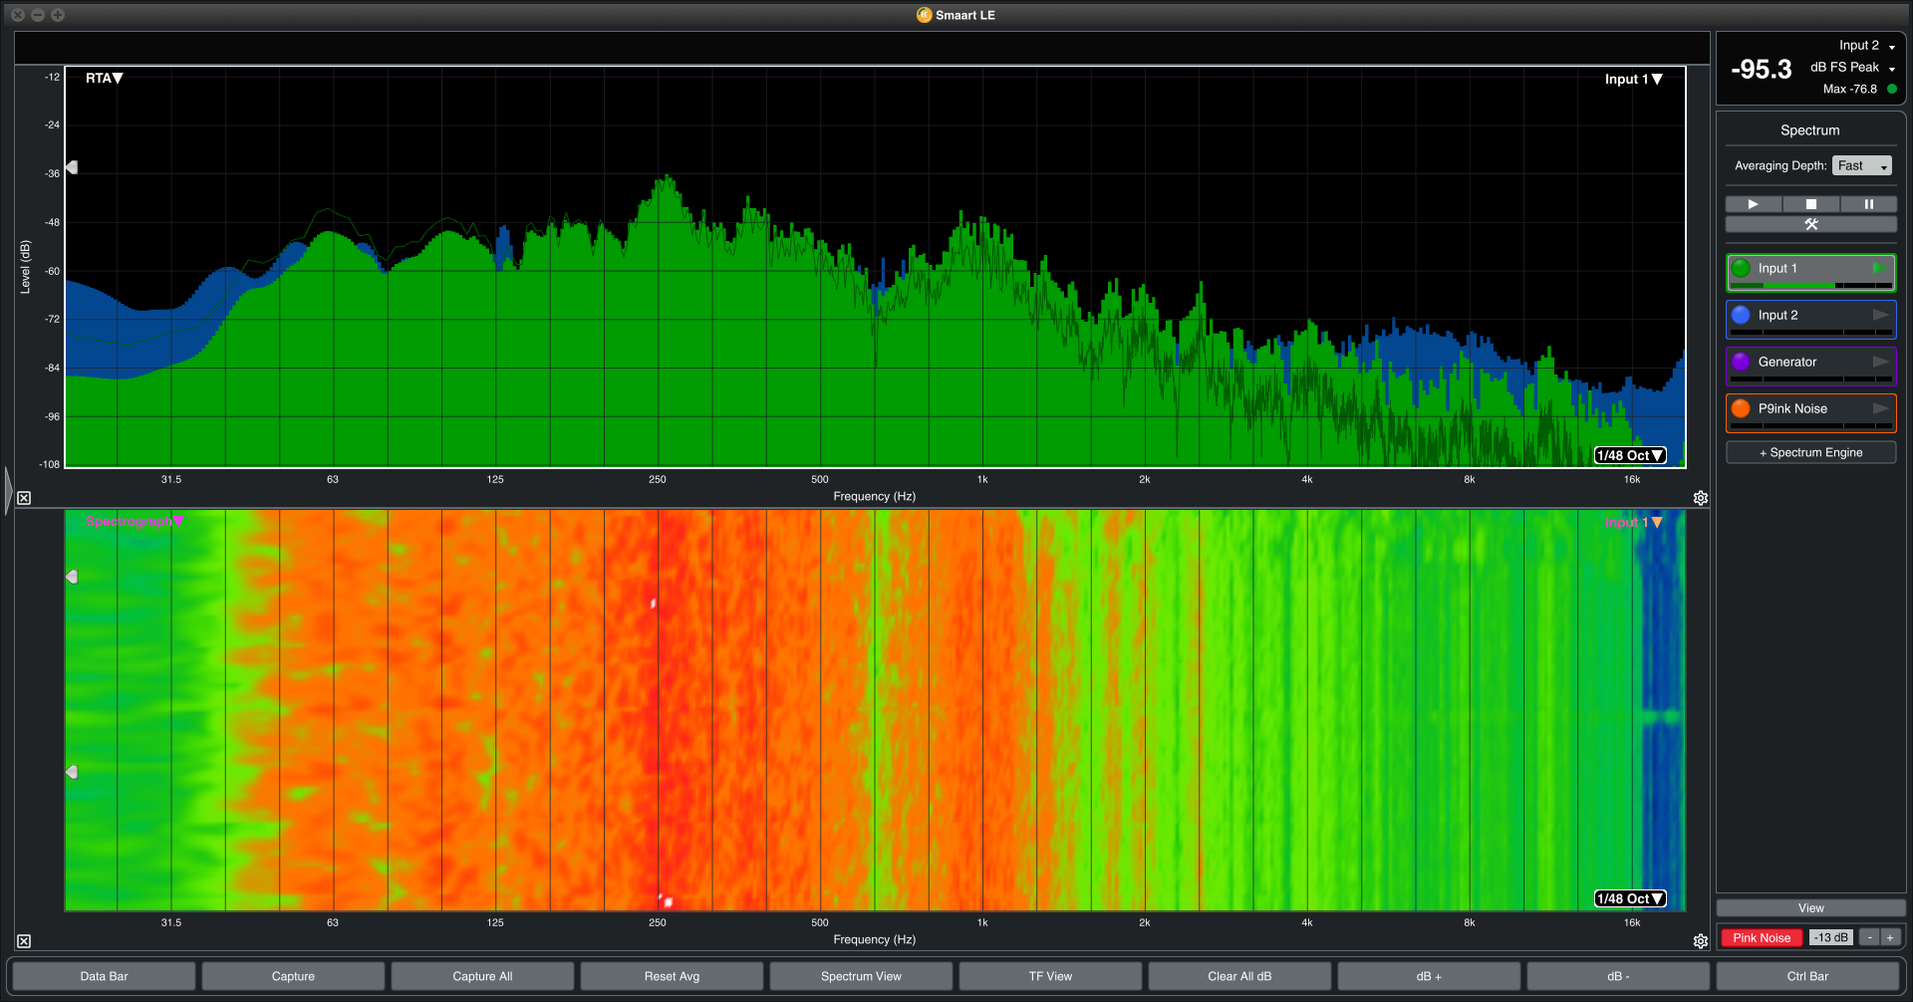1913x1002 pixels.
Task: Toggle the Input 1 engine run arrow
Action: point(1879,268)
